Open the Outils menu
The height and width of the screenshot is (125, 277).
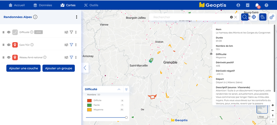[x=91, y=5]
